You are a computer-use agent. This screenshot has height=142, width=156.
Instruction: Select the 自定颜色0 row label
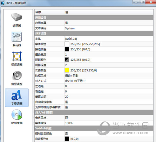[x=42, y=139]
